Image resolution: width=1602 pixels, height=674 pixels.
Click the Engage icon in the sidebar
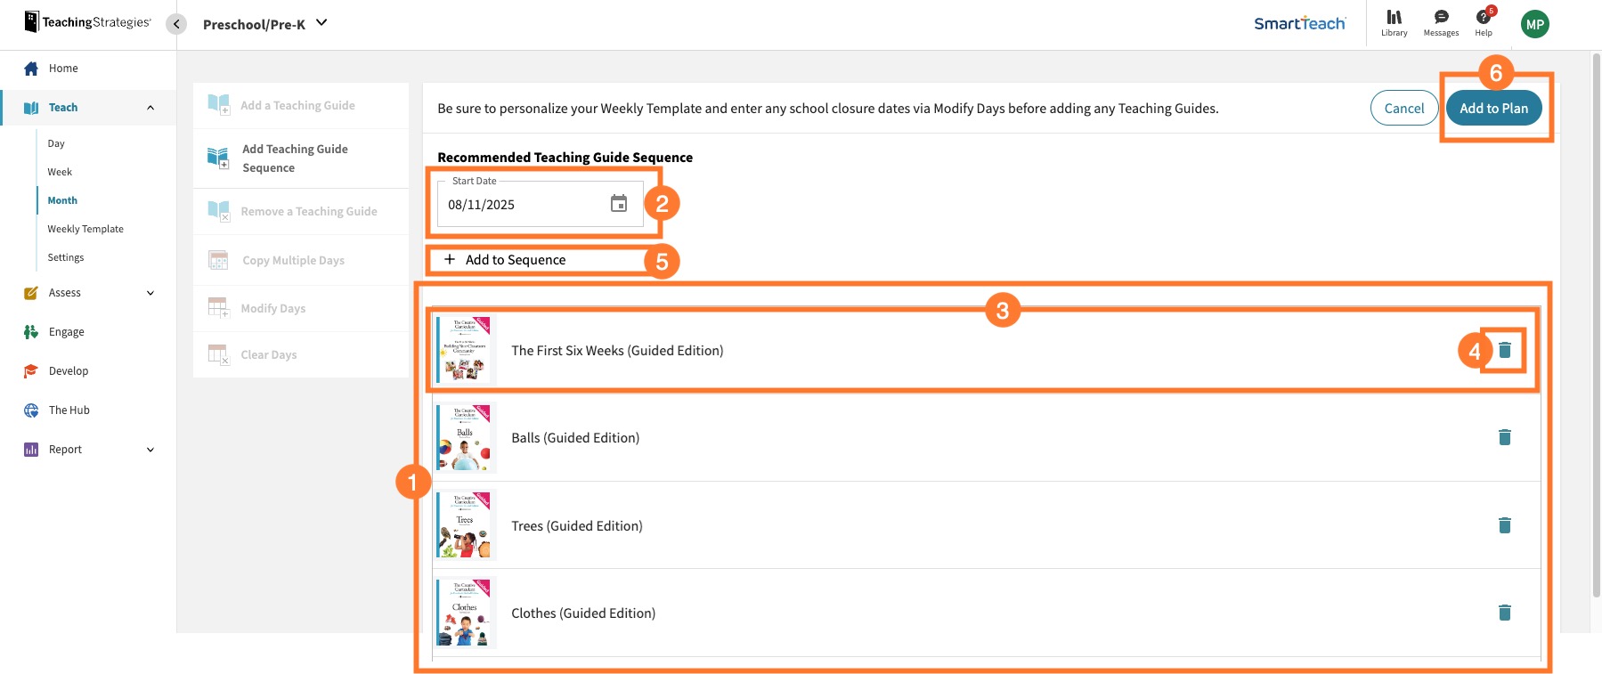(30, 331)
